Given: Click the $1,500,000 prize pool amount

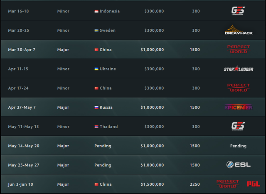Looking at the screenshot, I should point(152,184).
